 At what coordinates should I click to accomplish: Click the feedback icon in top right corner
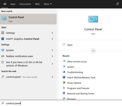point(117,4)
